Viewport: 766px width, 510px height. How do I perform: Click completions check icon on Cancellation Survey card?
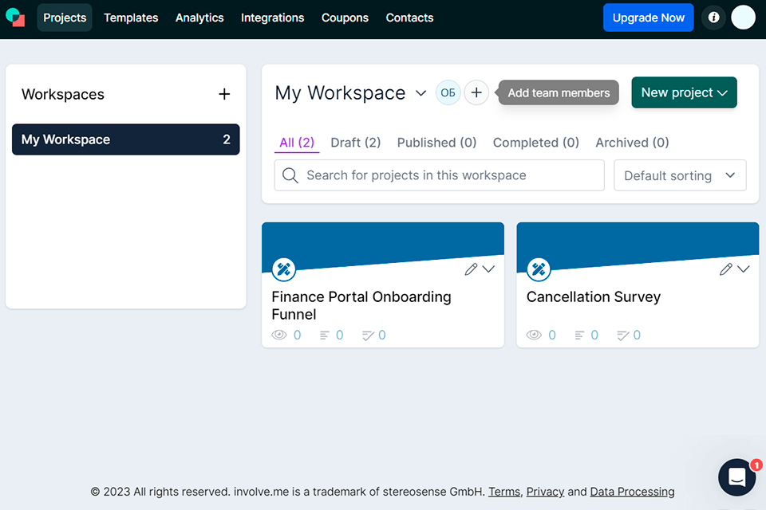[x=623, y=335]
